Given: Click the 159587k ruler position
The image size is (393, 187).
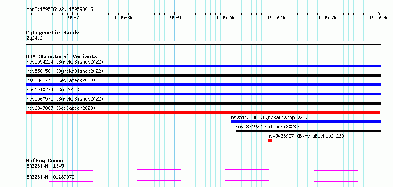Looking at the screenshot, I should (72, 18).
